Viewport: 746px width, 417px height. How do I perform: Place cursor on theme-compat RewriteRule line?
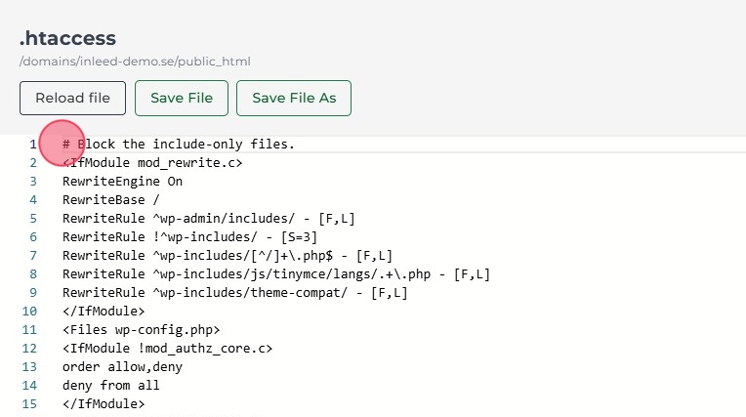pos(234,293)
